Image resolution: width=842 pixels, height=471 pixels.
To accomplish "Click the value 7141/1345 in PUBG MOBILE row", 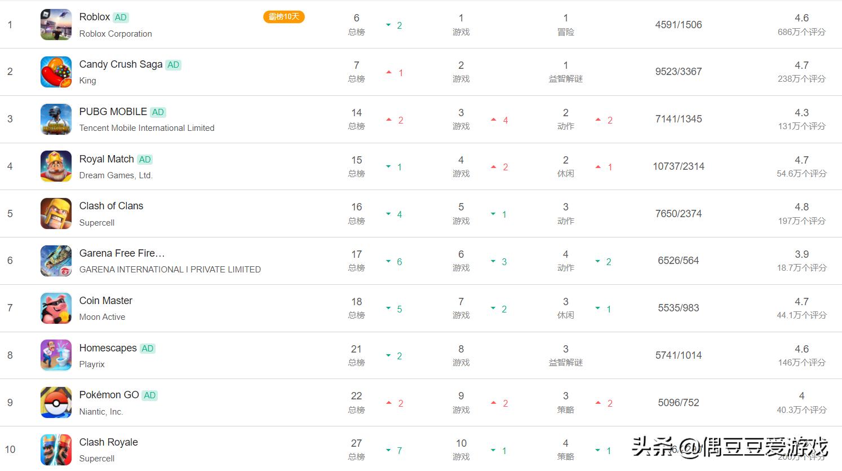I will click(x=679, y=119).
